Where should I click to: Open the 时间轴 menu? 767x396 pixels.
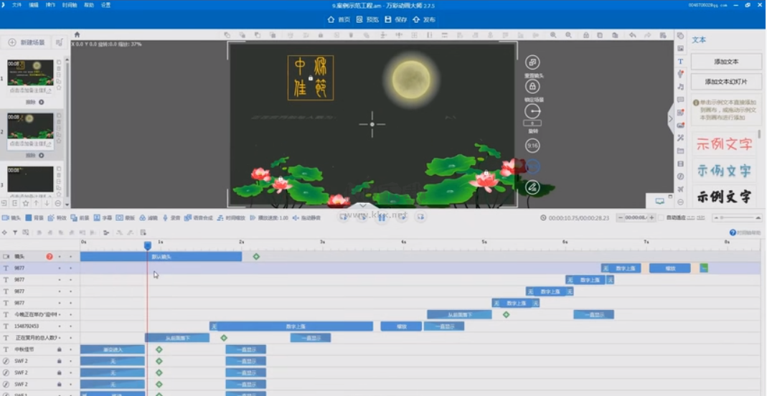(70, 5)
